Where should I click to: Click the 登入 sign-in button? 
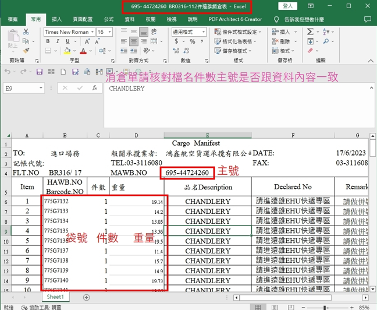[x=287, y=6]
